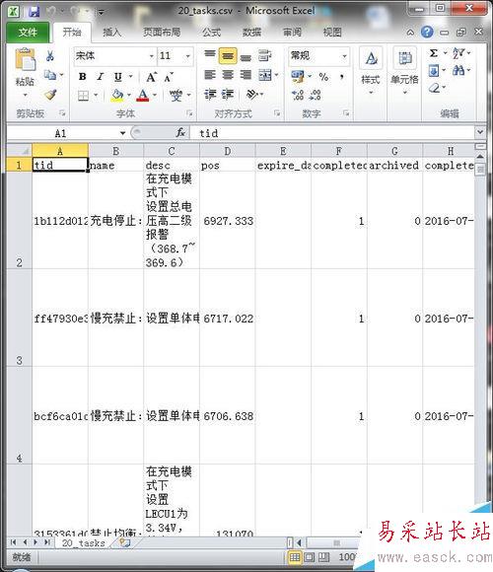The width and height of the screenshot is (493, 572).
Task: Click the AutoSum sigma icon
Action: (434, 53)
